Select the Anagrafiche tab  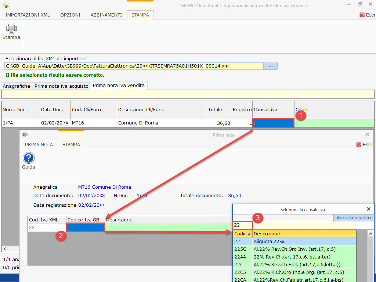coord(17,86)
